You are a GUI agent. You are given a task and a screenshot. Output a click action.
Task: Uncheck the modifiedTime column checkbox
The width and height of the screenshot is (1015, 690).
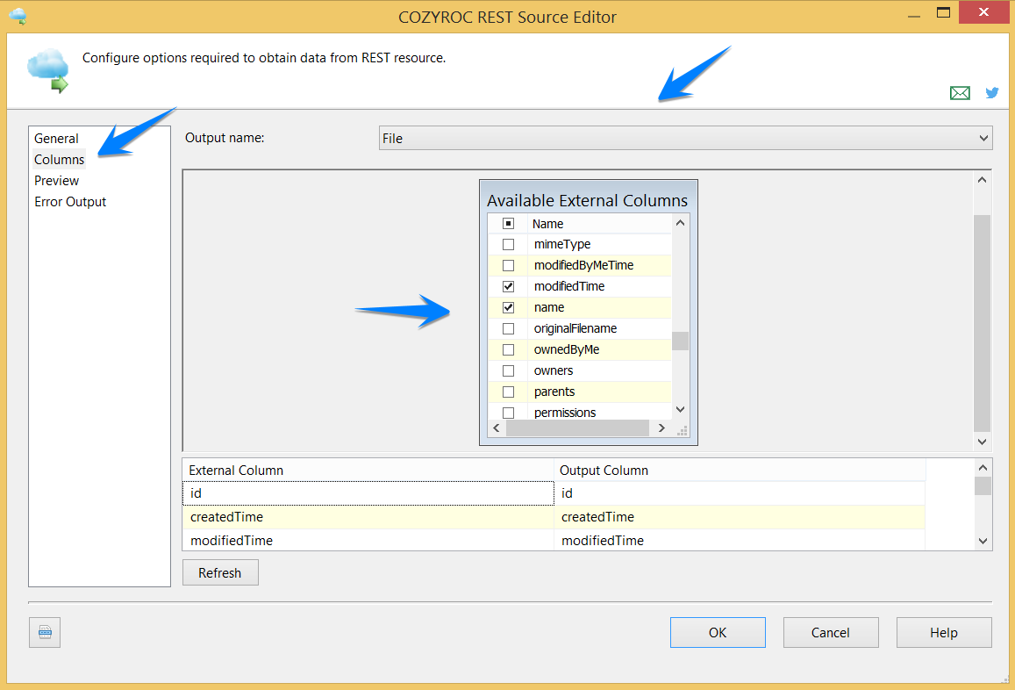coord(508,286)
